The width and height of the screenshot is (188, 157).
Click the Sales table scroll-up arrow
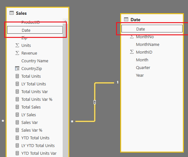point(65,21)
